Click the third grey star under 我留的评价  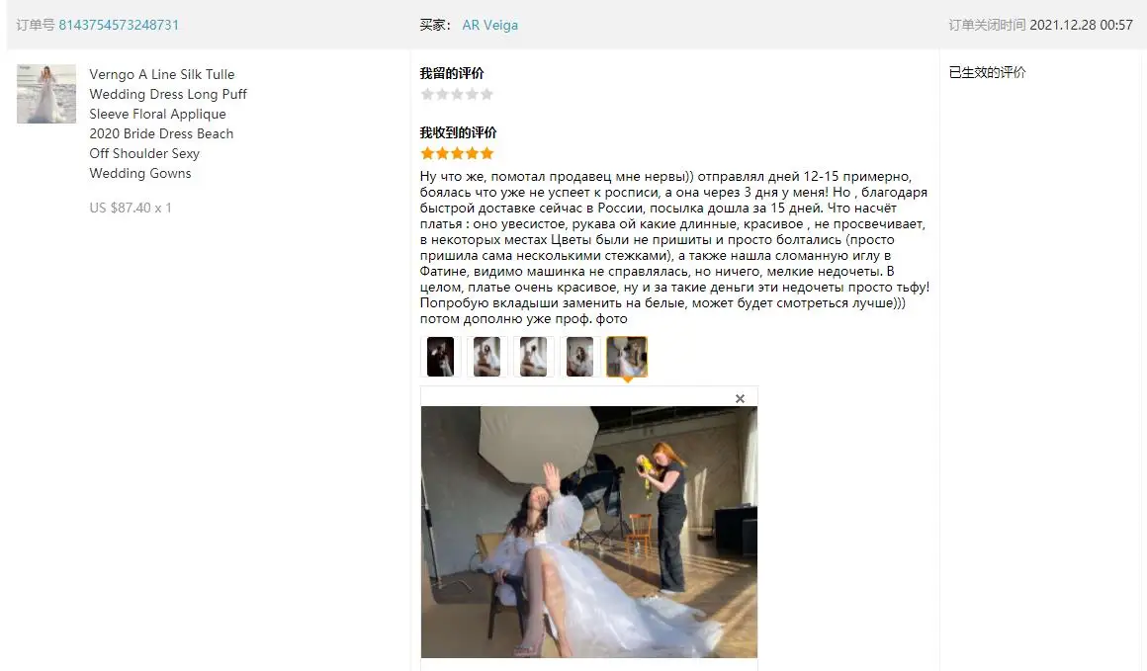click(x=457, y=94)
